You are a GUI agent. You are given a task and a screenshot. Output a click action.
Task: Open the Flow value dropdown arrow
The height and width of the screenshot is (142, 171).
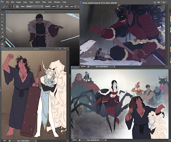click(x=76, y=6)
